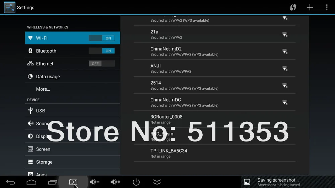Tap the 21a Wi-Fi signal icon
This screenshot has width=335, height=188.
pyautogui.click(x=284, y=34)
